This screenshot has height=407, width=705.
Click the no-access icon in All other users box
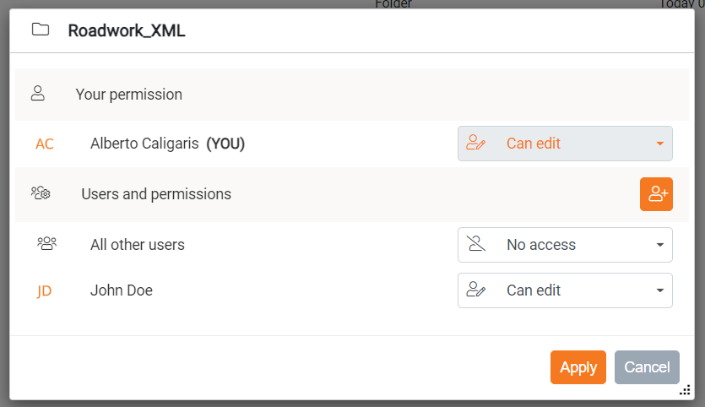pyautogui.click(x=477, y=245)
